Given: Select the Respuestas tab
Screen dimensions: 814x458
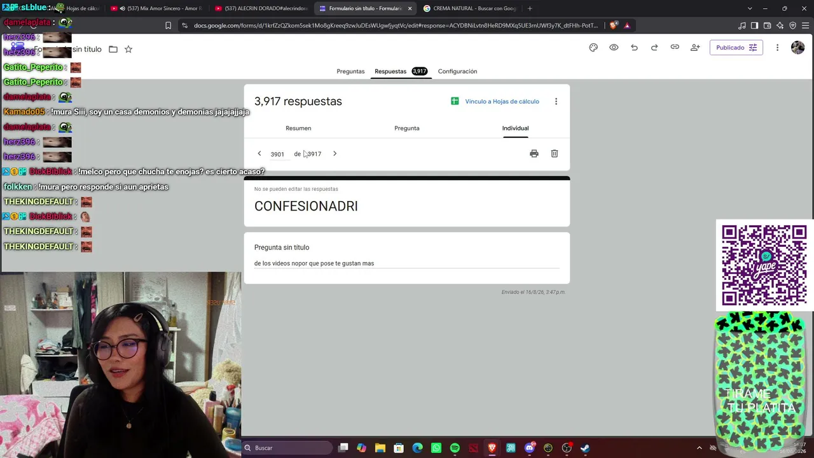Looking at the screenshot, I should tap(401, 71).
